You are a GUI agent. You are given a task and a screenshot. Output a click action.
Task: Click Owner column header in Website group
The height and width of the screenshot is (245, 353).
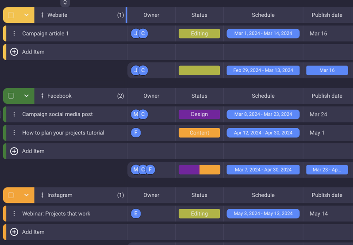(151, 15)
